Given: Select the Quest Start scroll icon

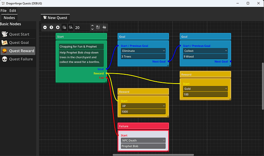Looking at the screenshot, I should (x=5, y=34).
